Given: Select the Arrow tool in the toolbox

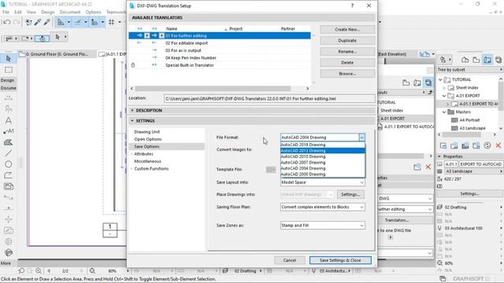Looking at the screenshot, I should [9, 59].
